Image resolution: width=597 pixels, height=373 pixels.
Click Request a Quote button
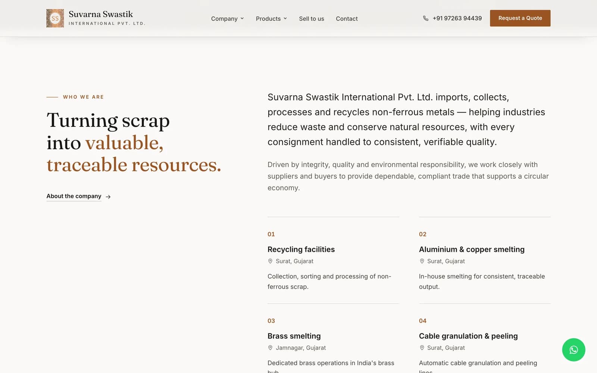point(520,18)
